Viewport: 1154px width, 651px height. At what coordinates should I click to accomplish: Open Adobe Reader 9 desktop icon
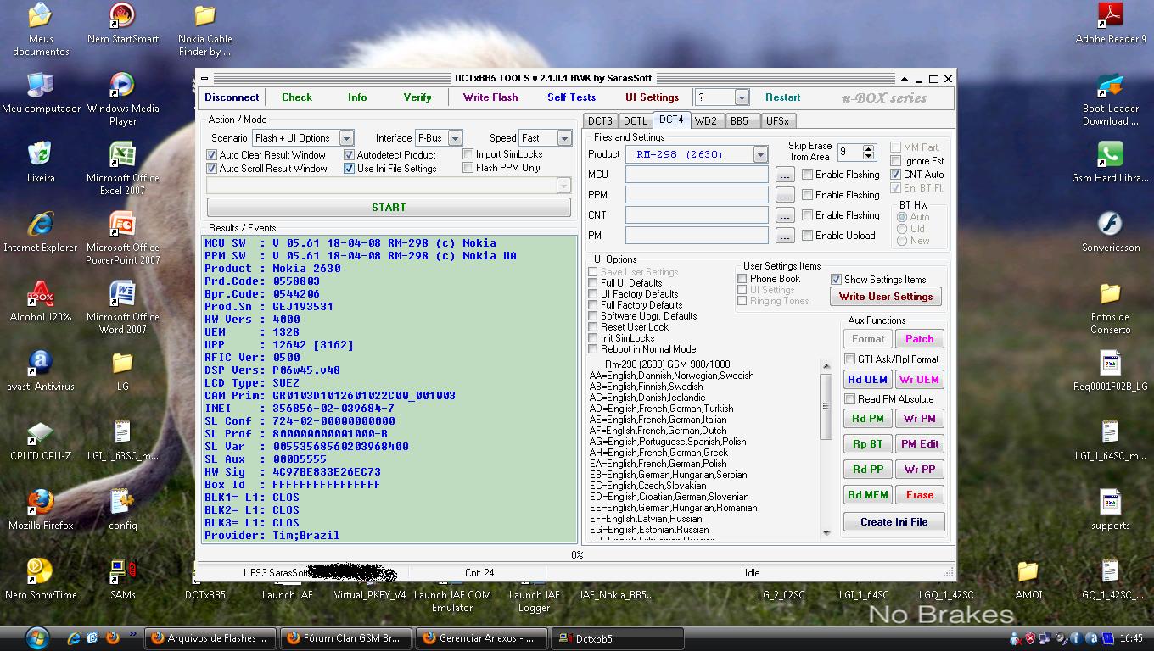point(1110,23)
